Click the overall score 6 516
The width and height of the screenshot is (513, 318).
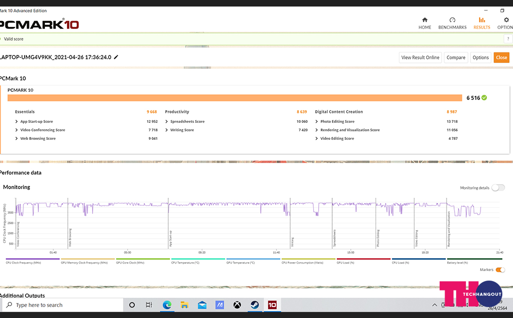pos(473,98)
